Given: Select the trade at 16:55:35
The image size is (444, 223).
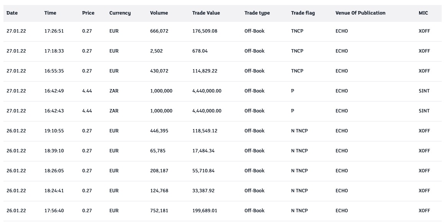Looking at the screenshot, I should [x=54, y=71].
